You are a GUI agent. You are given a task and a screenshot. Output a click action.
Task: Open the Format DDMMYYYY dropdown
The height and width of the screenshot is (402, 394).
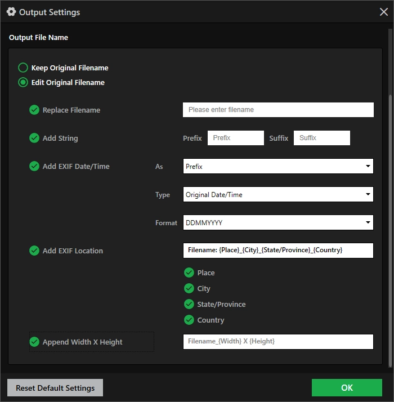click(x=278, y=222)
